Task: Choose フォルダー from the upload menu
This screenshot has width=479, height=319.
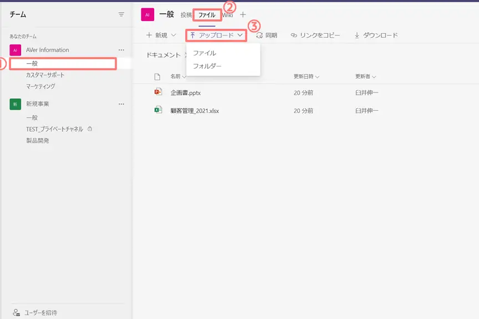Action: [206, 67]
